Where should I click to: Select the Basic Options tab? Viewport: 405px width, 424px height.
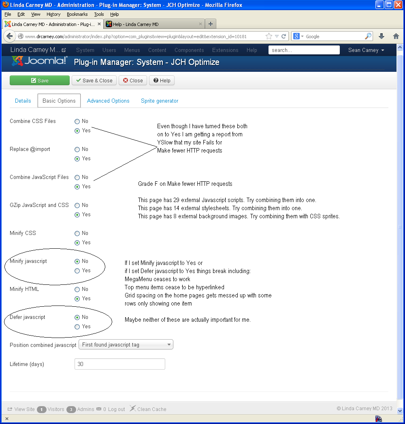pyautogui.click(x=59, y=101)
